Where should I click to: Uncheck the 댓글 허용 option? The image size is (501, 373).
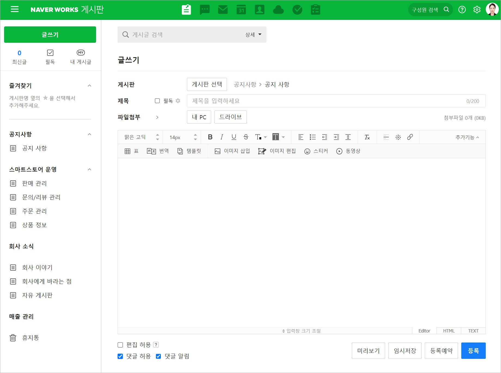click(x=120, y=356)
